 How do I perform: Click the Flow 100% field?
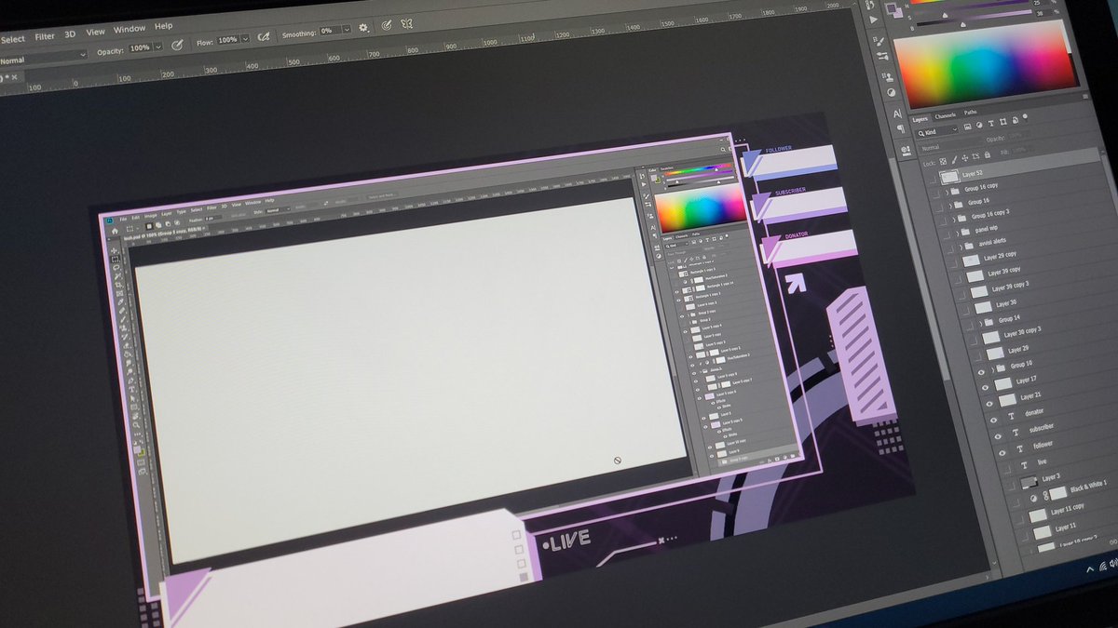pyautogui.click(x=227, y=39)
